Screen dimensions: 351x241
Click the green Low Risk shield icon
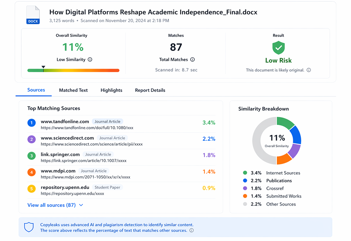pos(279,48)
